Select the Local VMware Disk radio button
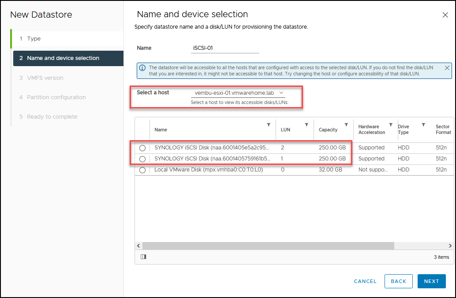This screenshot has width=456, height=298. 142,170
